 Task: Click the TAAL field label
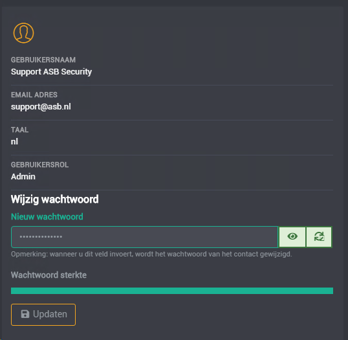tap(20, 130)
